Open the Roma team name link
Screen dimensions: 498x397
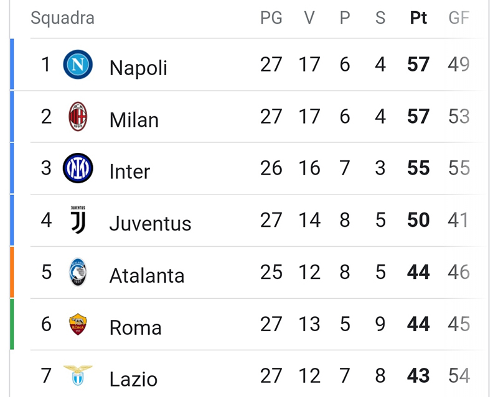[135, 327]
